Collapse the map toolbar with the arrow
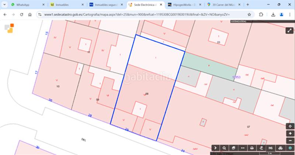 pos(215,148)
